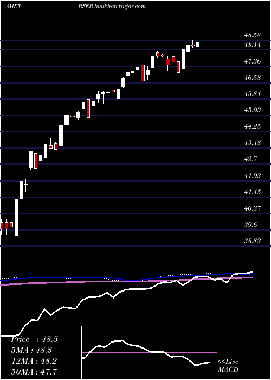Click the Price : 48.5 readout
The height and width of the screenshot is (380, 271).
click(34, 339)
